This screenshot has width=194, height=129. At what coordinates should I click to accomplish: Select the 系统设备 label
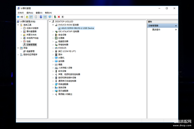point(62,88)
